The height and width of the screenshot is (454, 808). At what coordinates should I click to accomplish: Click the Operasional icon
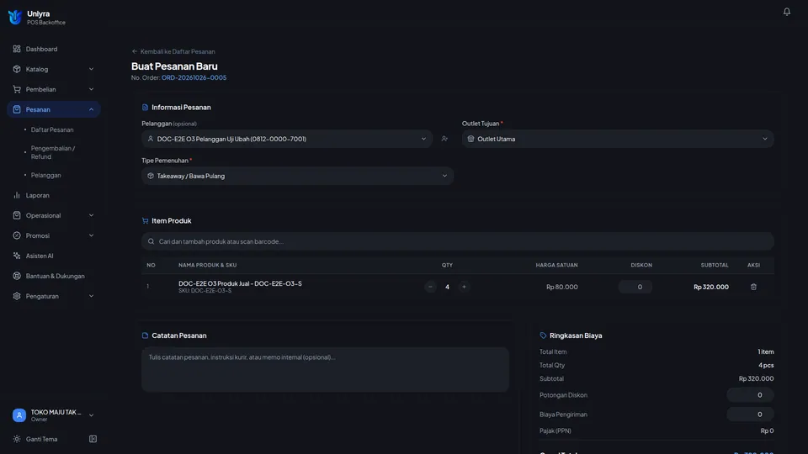tap(17, 215)
